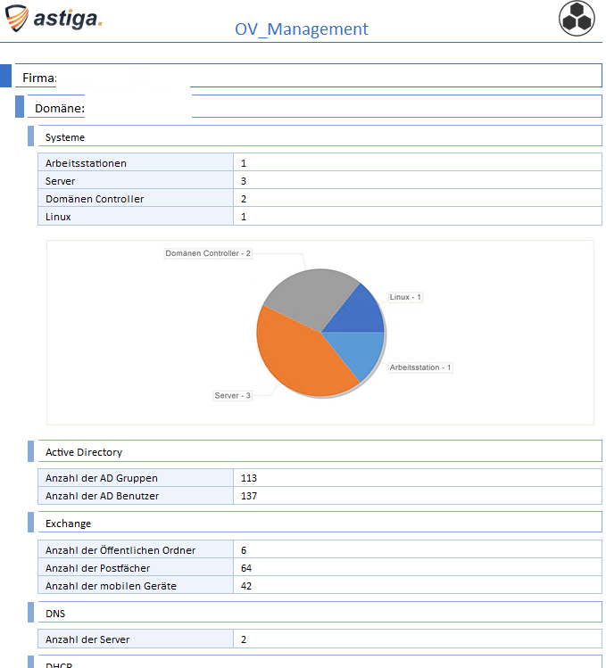The width and height of the screenshot is (606, 668).
Task: Click the gray Domänen Controller pie slice
Action: point(313,298)
